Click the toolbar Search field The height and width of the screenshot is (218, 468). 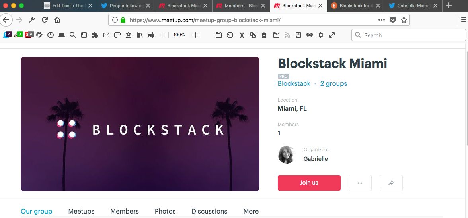point(409,35)
